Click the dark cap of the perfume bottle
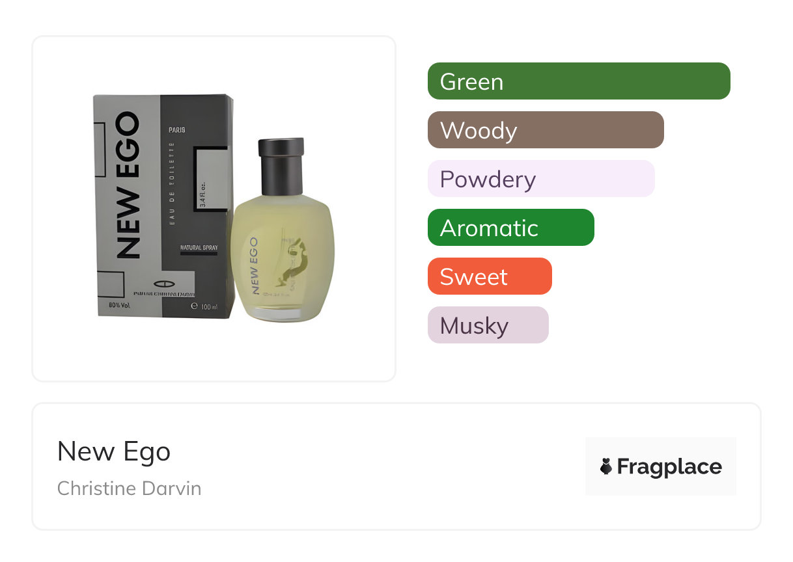The width and height of the screenshot is (793, 562). pyautogui.click(x=281, y=166)
